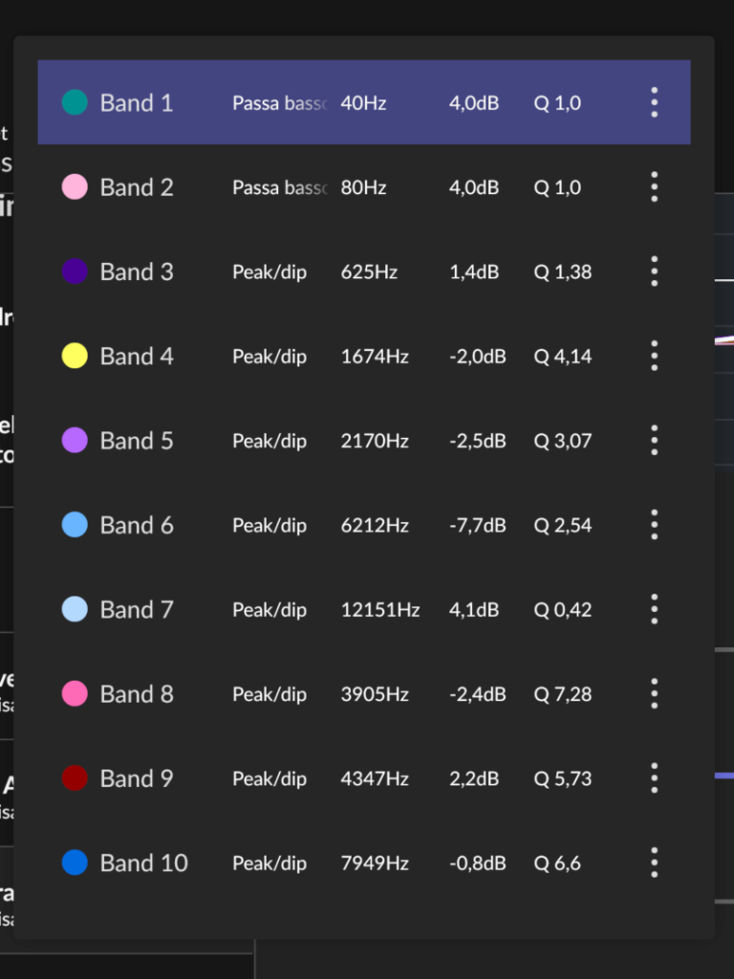Screen dimensions: 734x979
Task: Show more options for Band 7
Action: pos(654,609)
